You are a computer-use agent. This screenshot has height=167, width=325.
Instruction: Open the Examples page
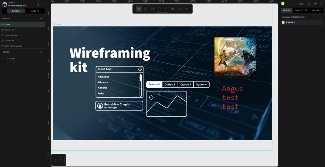click(23, 40)
